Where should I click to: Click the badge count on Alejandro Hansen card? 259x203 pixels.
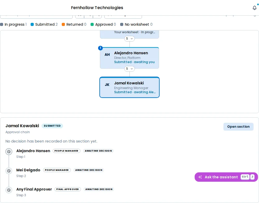click(100, 48)
